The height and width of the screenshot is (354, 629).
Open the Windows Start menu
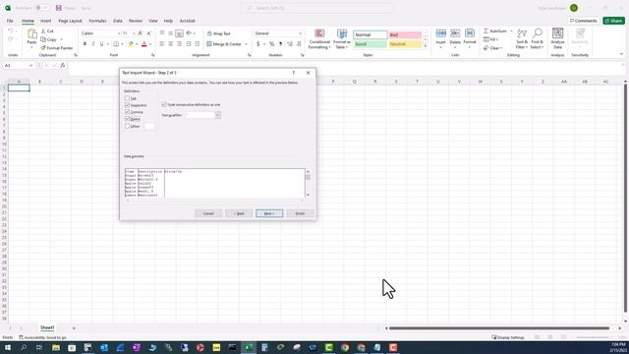(7, 347)
